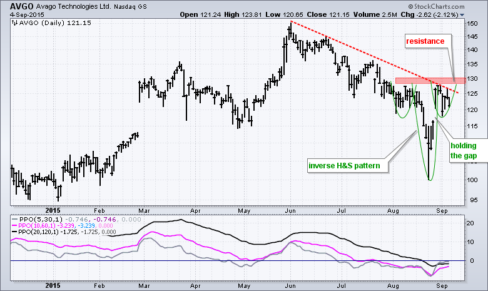
Task: Click the 120 price axis label
Action: click(472, 110)
